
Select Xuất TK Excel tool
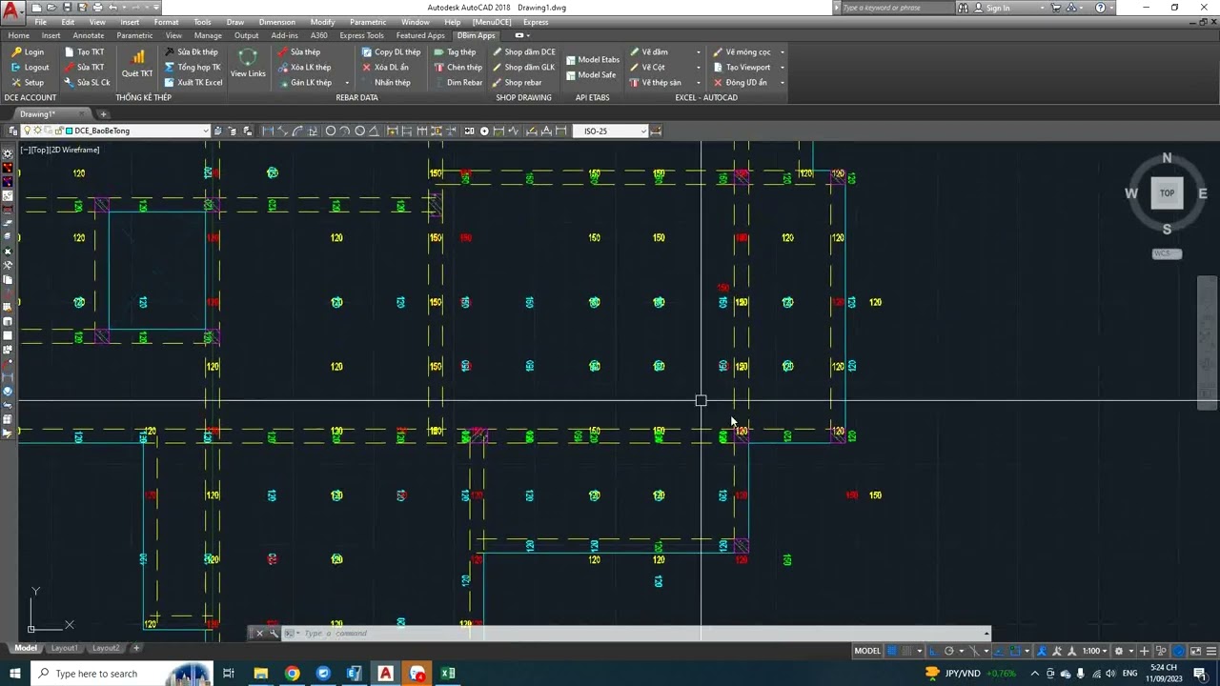tap(193, 82)
